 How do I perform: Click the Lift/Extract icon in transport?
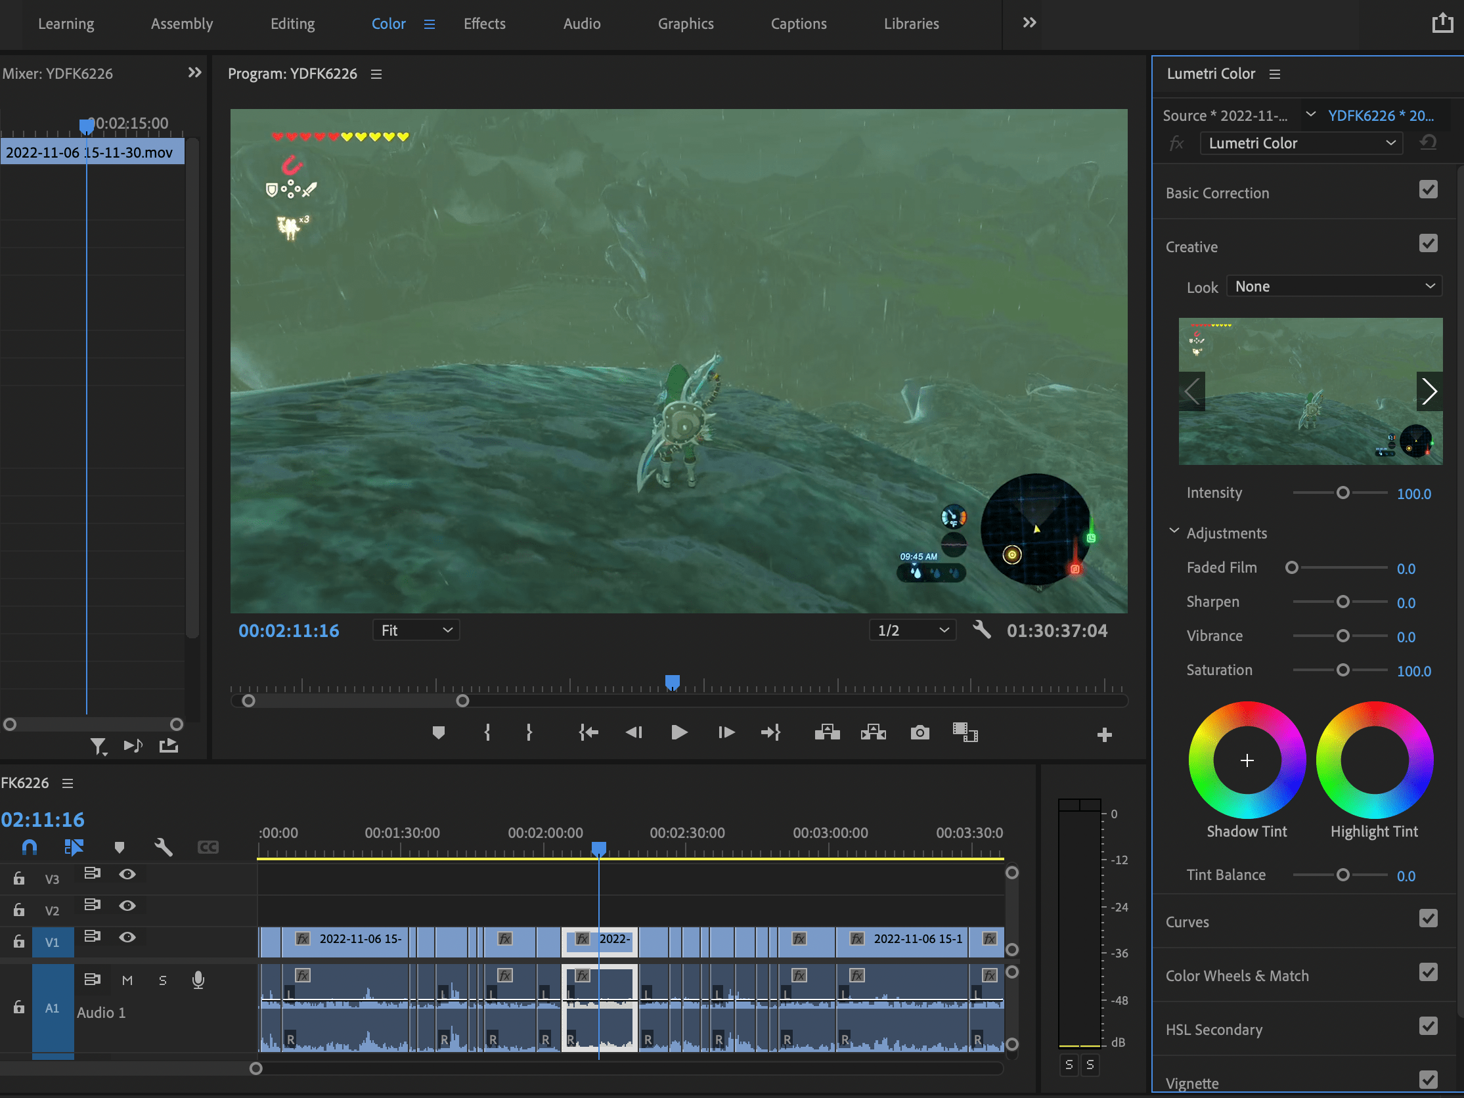point(826,731)
